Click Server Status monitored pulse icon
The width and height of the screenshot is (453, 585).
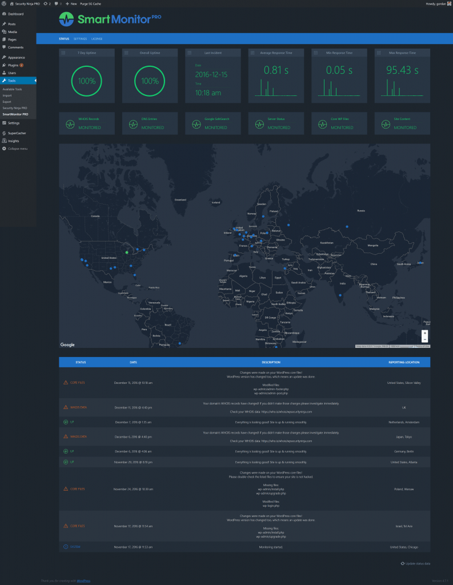point(259,124)
